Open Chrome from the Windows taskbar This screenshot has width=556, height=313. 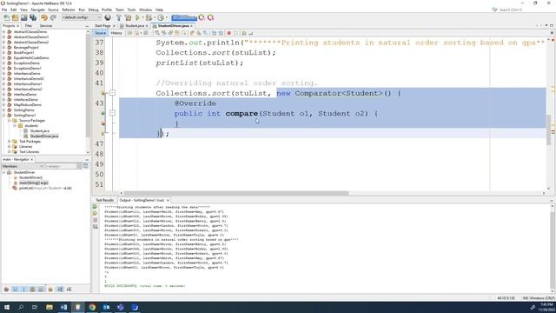(92, 307)
